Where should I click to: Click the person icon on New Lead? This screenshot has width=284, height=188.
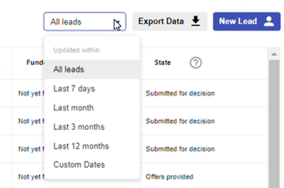(x=269, y=21)
